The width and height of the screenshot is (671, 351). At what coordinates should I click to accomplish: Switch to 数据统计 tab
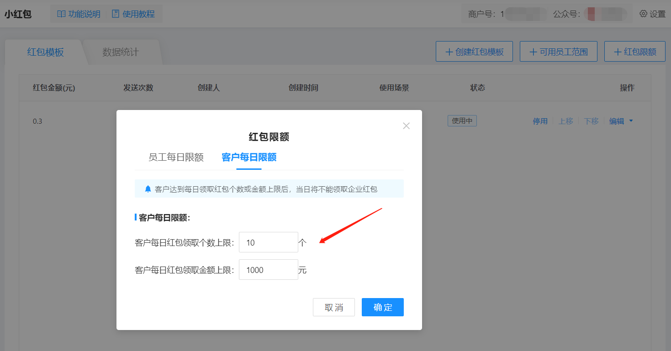coord(121,52)
